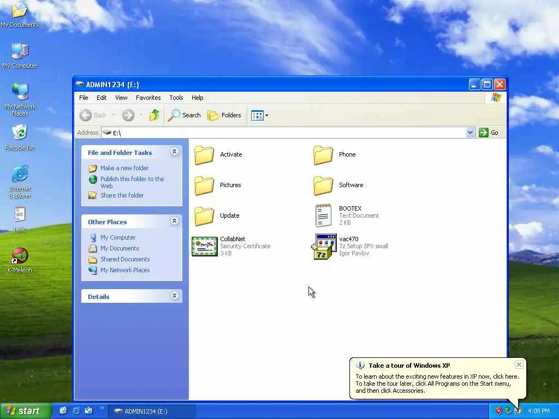The width and height of the screenshot is (559, 419).
Task: Expand Quick Launch overflow chevron
Action: (x=102, y=408)
